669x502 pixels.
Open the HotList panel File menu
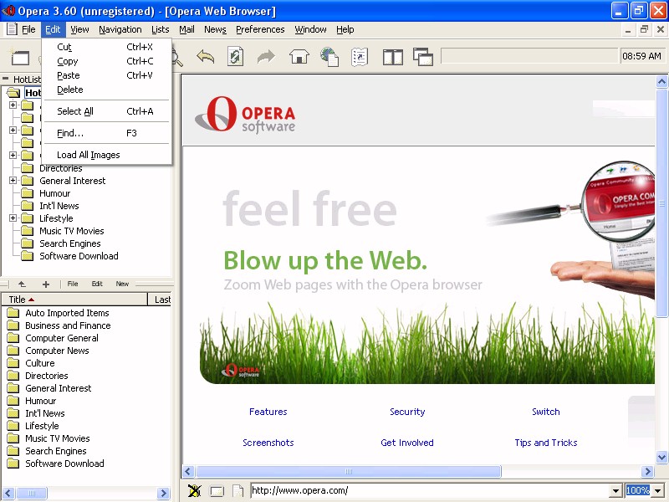pos(73,284)
